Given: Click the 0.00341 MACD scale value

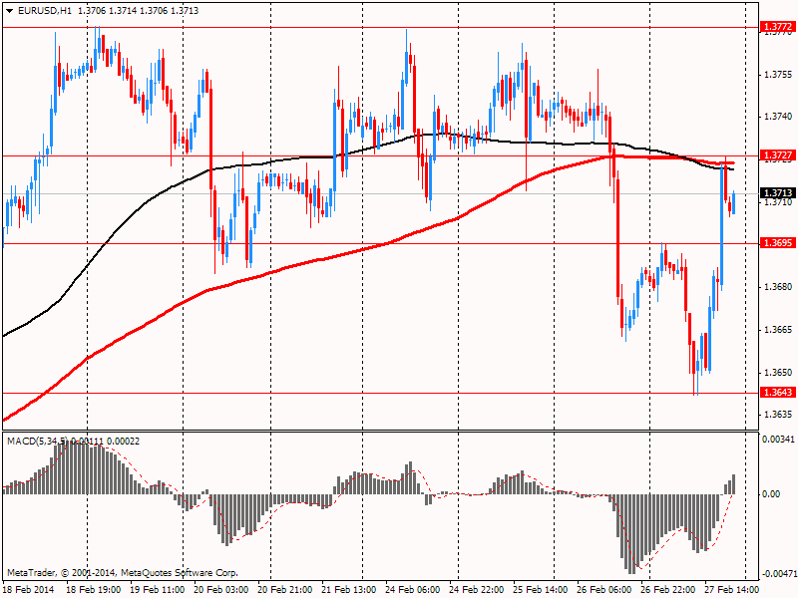Looking at the screenshot, I should [x=778, y=439].
